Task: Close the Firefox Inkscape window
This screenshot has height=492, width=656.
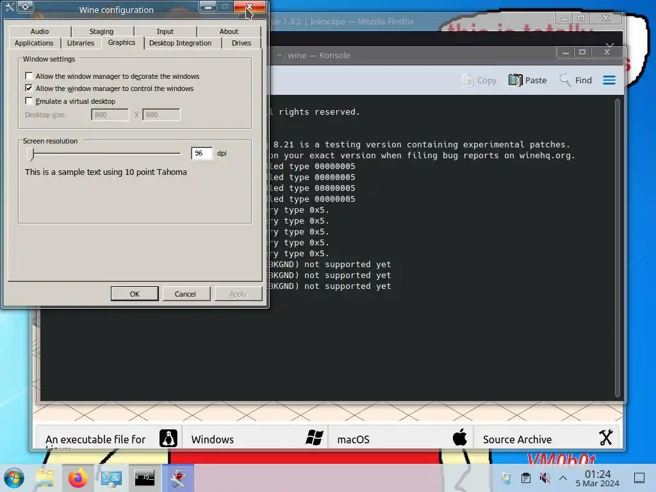Action: (x=605, y=19)
